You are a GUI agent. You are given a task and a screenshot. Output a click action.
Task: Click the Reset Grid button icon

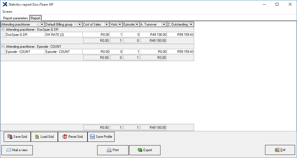click(65, 137)
